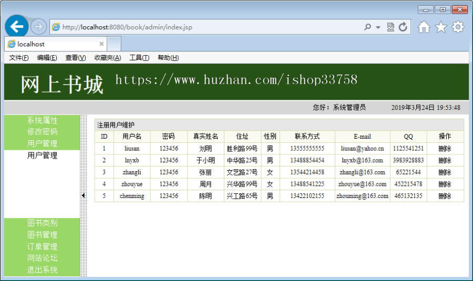
Task: Open the browser Home icon
Action: click(424, 27)
